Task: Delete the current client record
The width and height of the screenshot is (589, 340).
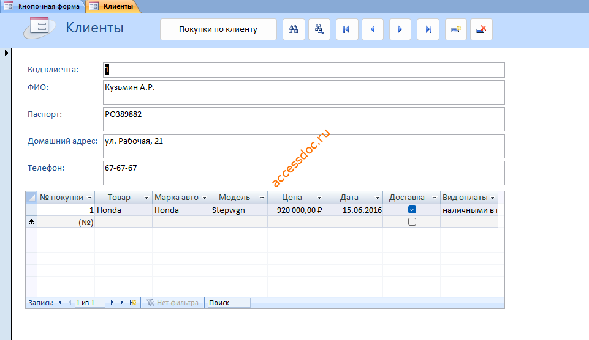Action: coord(482,29)
